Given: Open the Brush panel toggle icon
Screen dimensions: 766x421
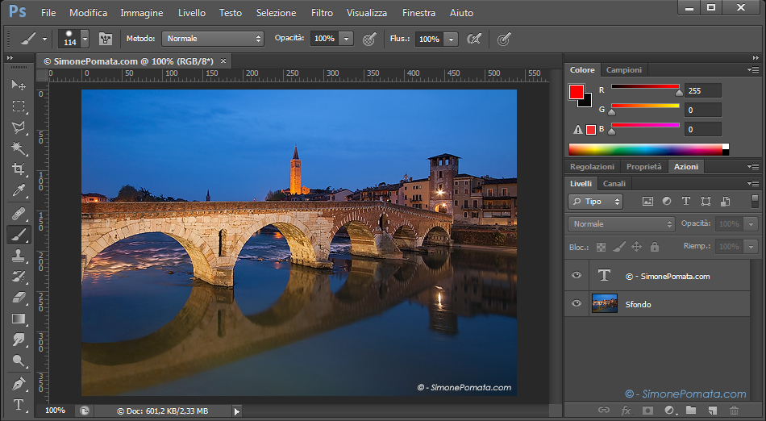Looking at the screenshot, I should (106, 39).
